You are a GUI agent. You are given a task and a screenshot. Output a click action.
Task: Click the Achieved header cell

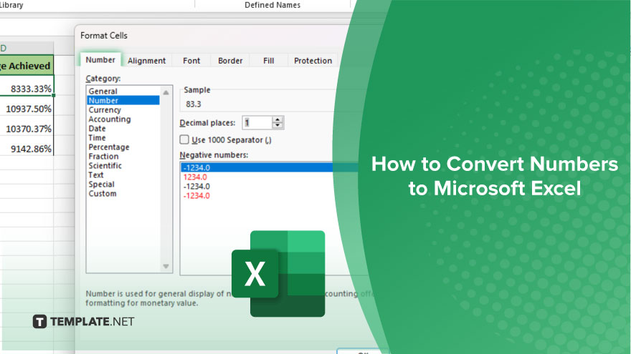pos(27,65)
